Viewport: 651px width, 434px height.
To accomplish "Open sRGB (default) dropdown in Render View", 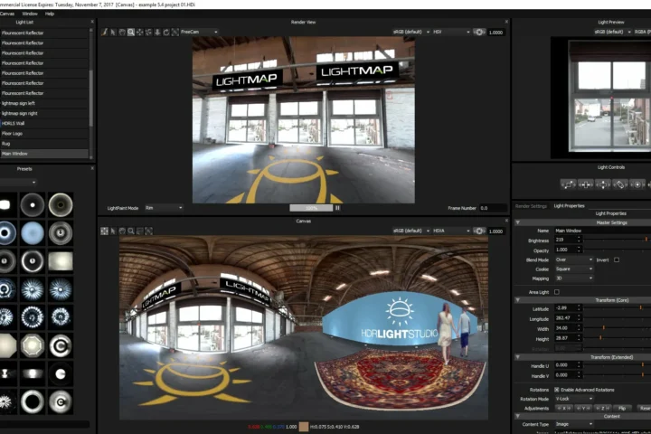I will click(x=411, y=32).
